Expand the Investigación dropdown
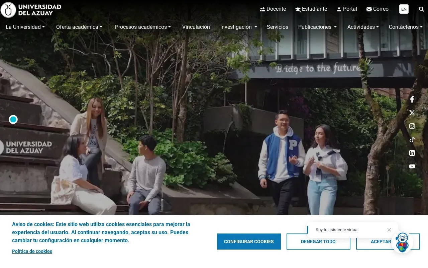The width and height of the screenshot is (428, 268). [x=239, y=27]
